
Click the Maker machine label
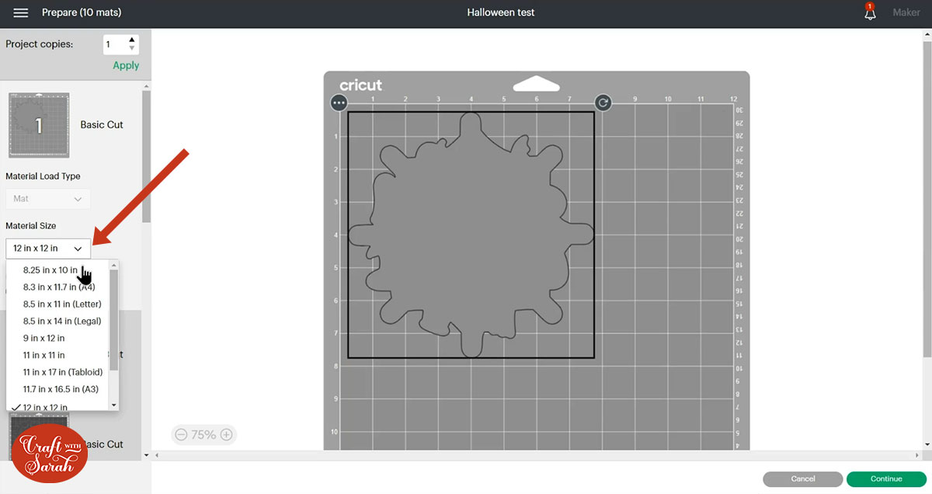click(x=906, y=12)
